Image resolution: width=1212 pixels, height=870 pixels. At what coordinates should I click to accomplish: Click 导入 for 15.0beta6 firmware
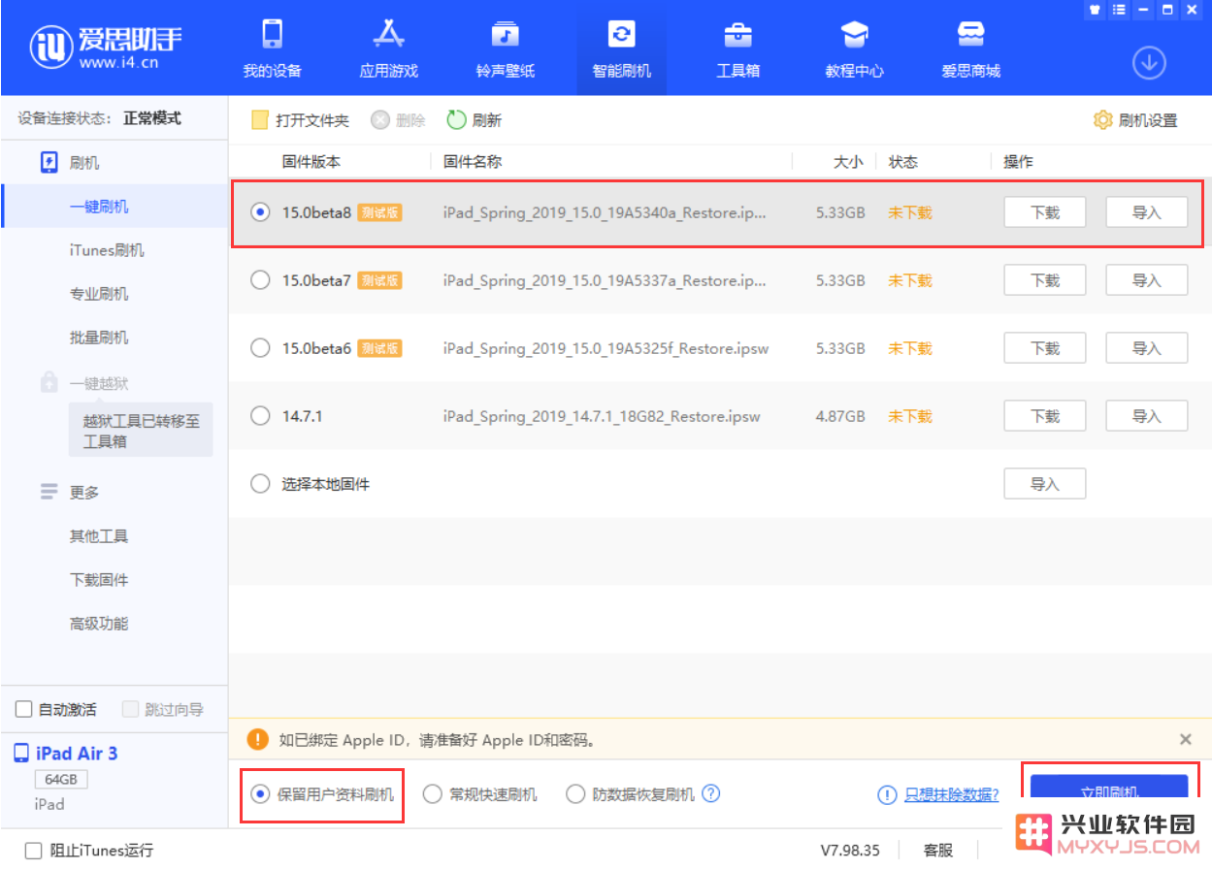click(1147, 348)
